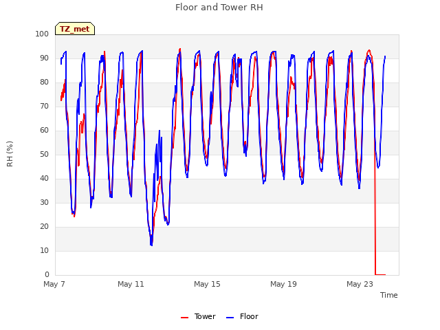The image size is (440, 330).
Task: Click the 90 y-axis tick label
Action: (44, 58)
